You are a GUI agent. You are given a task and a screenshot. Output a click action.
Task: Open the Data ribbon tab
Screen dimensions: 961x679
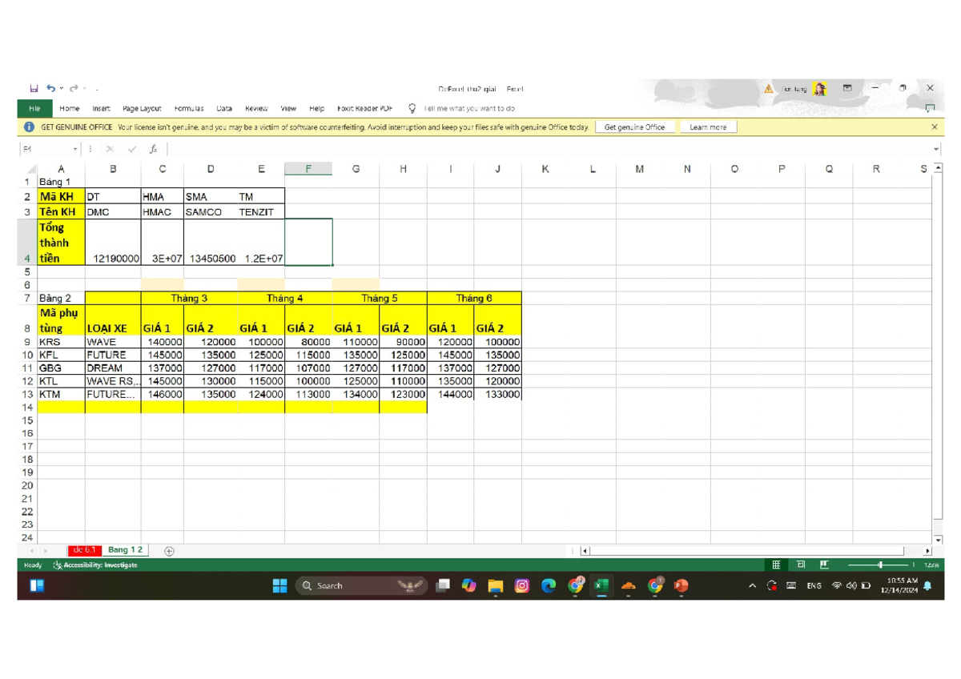[x=224, y=108]
